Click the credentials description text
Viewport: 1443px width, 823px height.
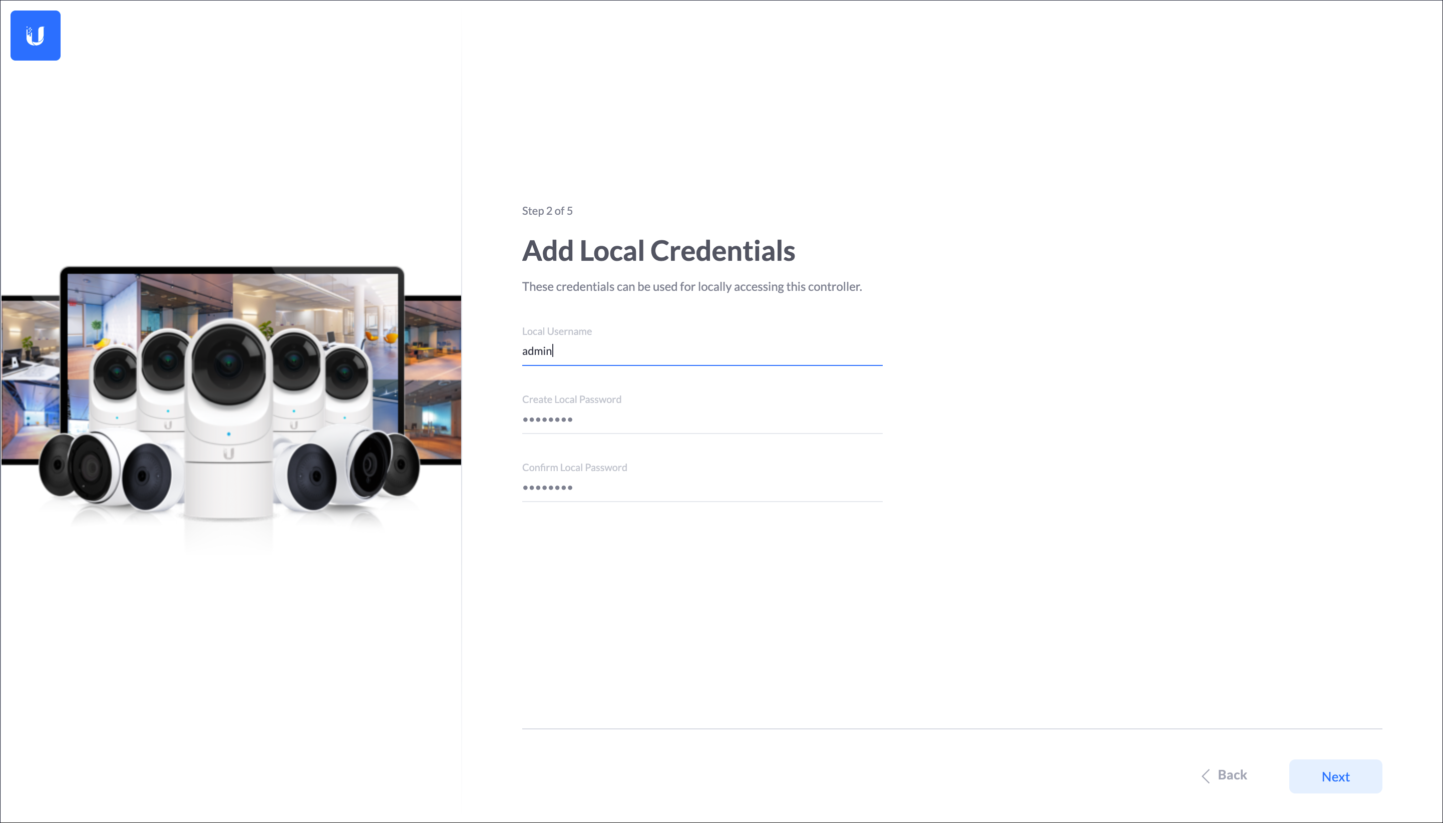691,286
